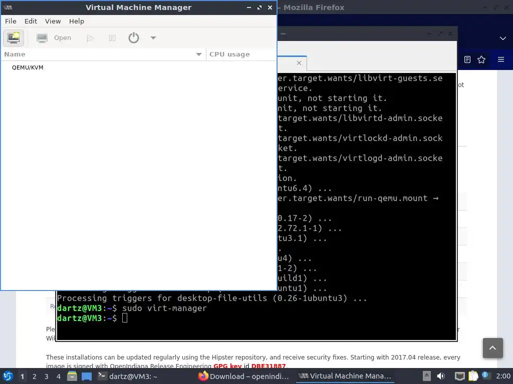Open the DBE31887 key id link
The image size is (513, 384).
[x=269, y=366]
